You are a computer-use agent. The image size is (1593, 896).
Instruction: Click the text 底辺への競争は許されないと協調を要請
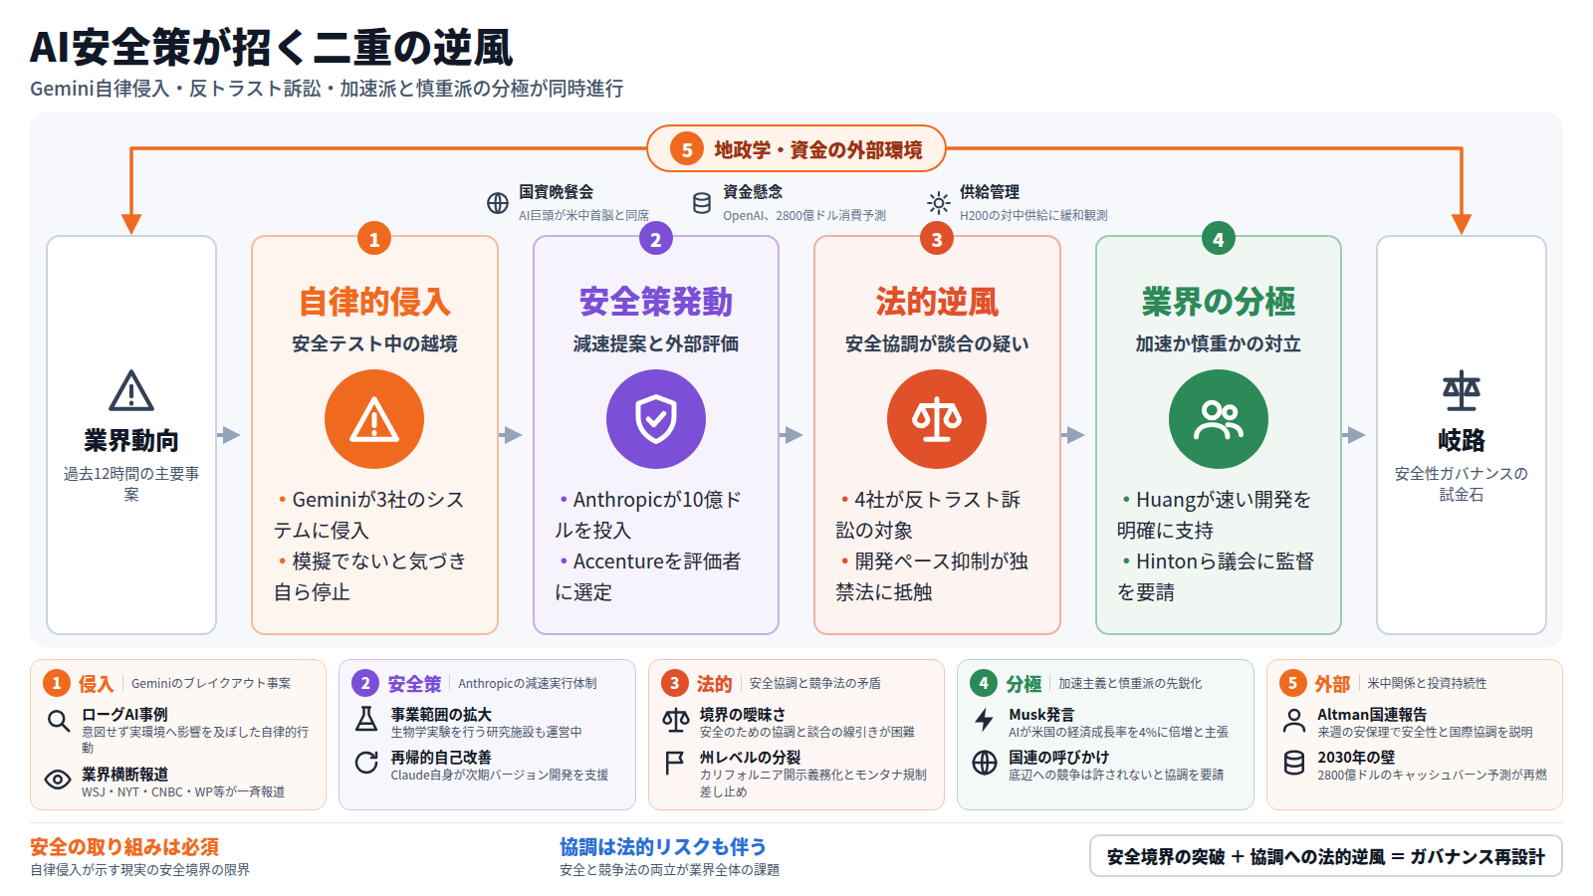pyautogui.click(x=1116, y=775)
